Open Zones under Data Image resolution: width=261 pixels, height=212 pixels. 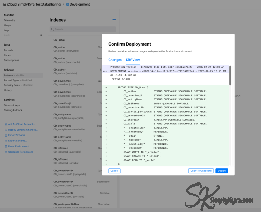[x=7, y=55]
